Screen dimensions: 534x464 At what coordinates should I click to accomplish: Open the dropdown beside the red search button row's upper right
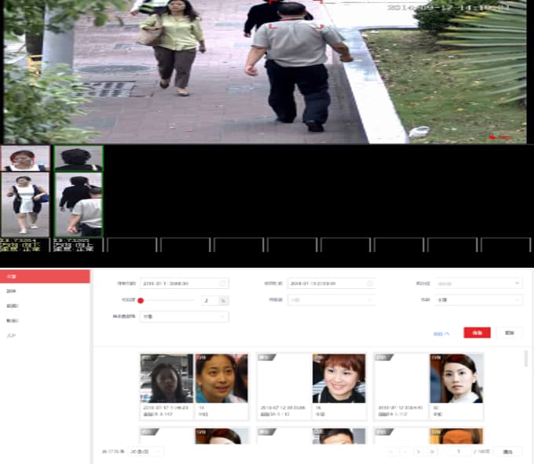point(478,300)
